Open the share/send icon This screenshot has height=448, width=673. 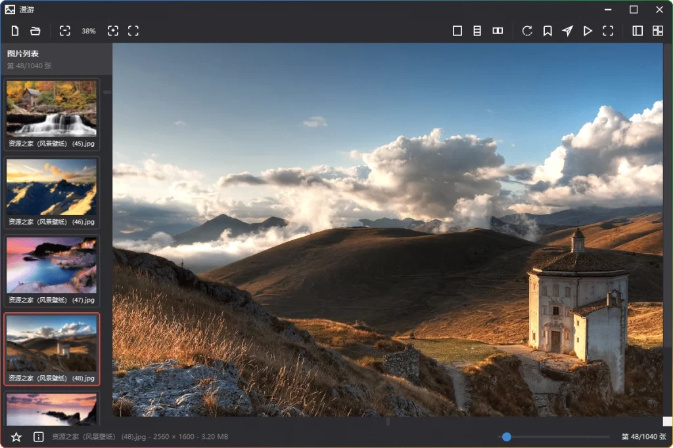(x=567, y=30)
